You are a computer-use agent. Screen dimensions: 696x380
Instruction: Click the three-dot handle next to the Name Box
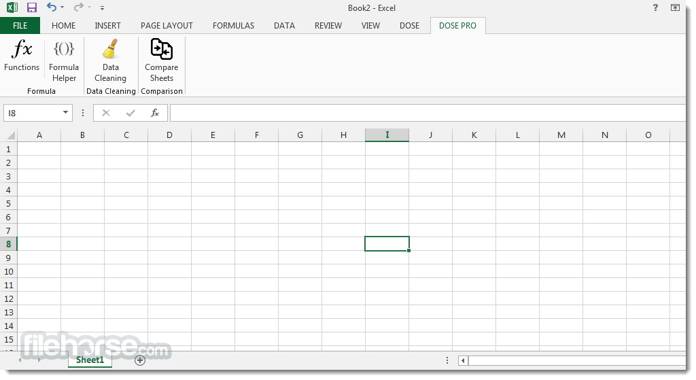(x=82, y=114)
